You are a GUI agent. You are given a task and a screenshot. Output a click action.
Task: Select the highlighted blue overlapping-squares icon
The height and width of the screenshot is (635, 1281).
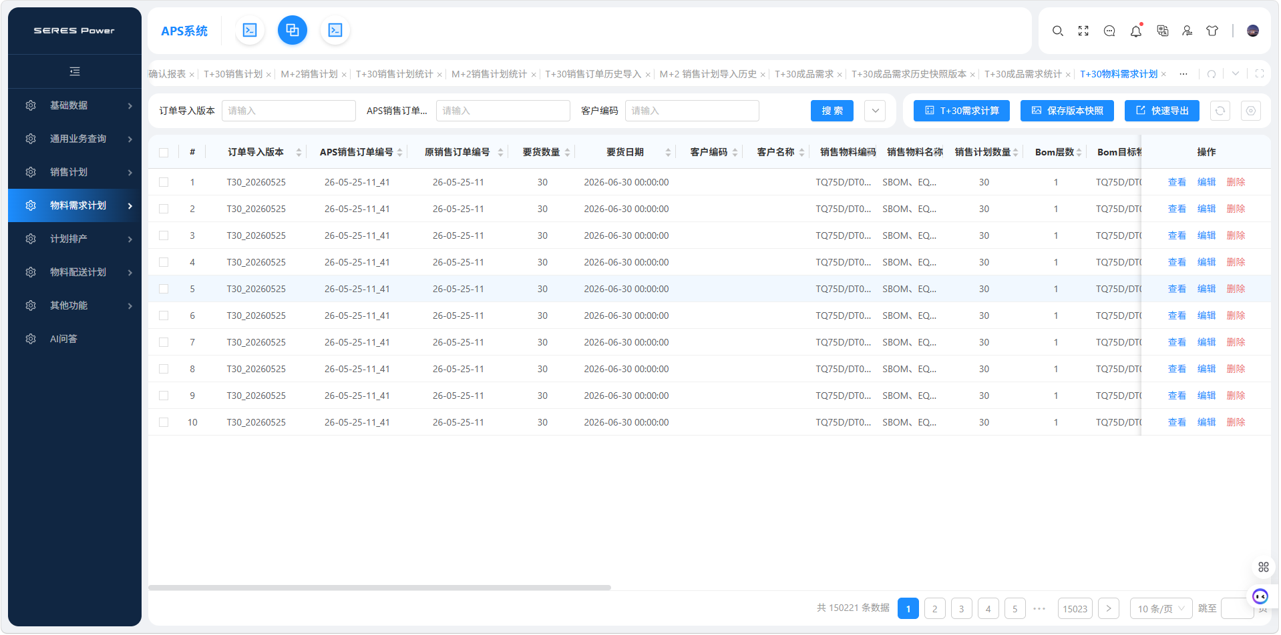[293, 30]
